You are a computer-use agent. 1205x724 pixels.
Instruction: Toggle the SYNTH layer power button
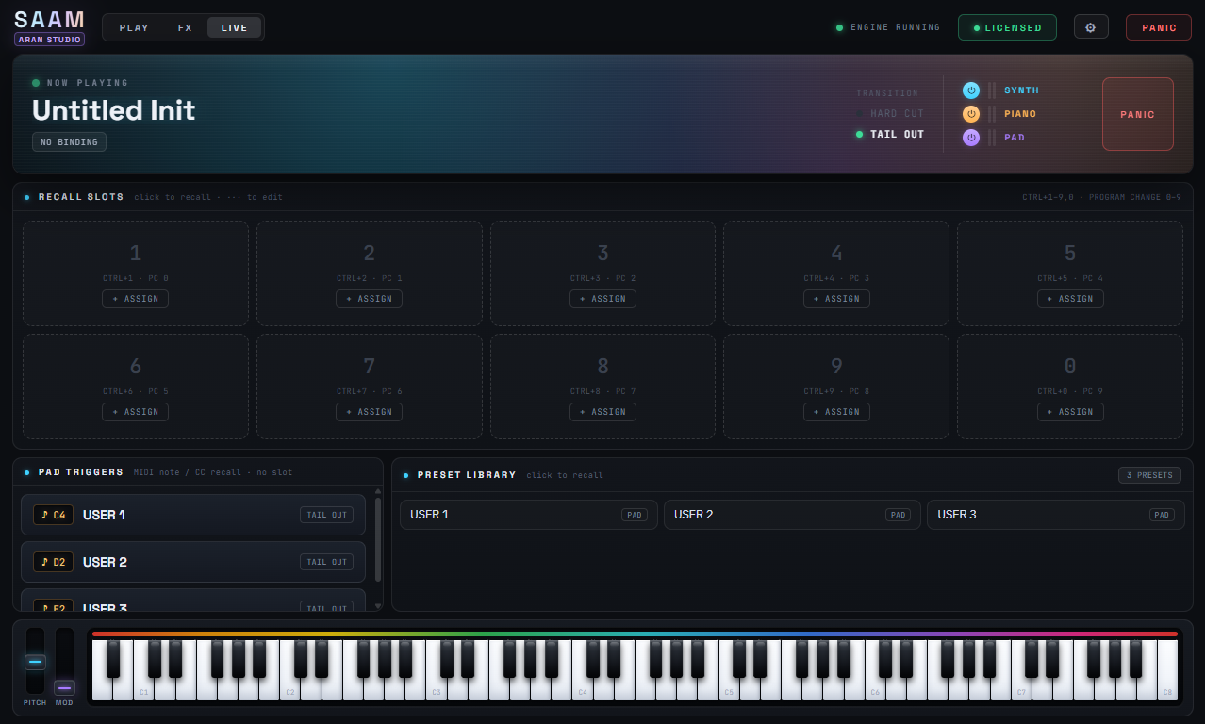971,90
